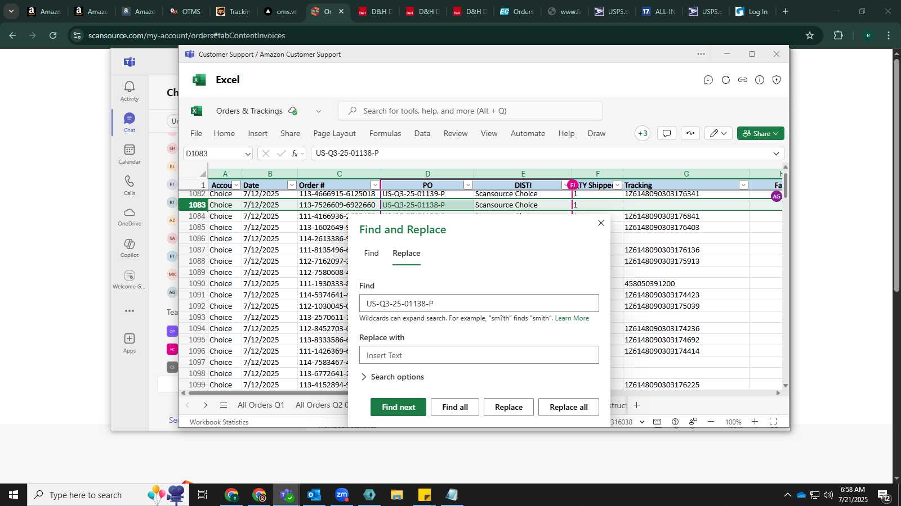Open the Windows Start menu
Viewport: 901px width, 506px height.
click(14, 495)
